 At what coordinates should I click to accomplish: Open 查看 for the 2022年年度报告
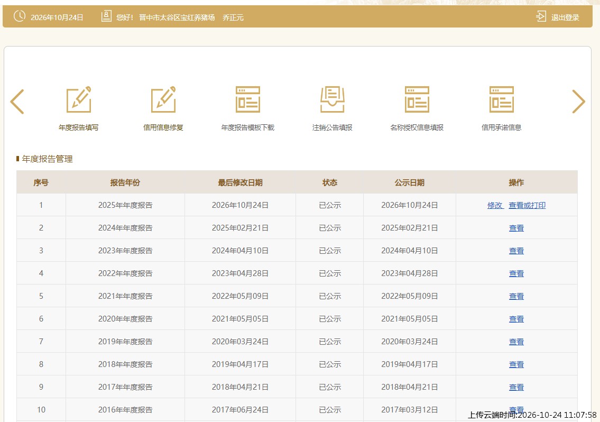point(516,273)
